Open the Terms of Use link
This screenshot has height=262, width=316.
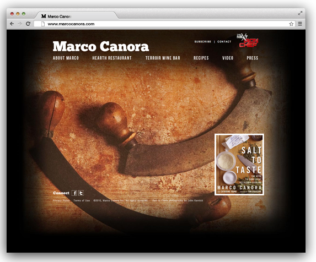tap(82, 200)
